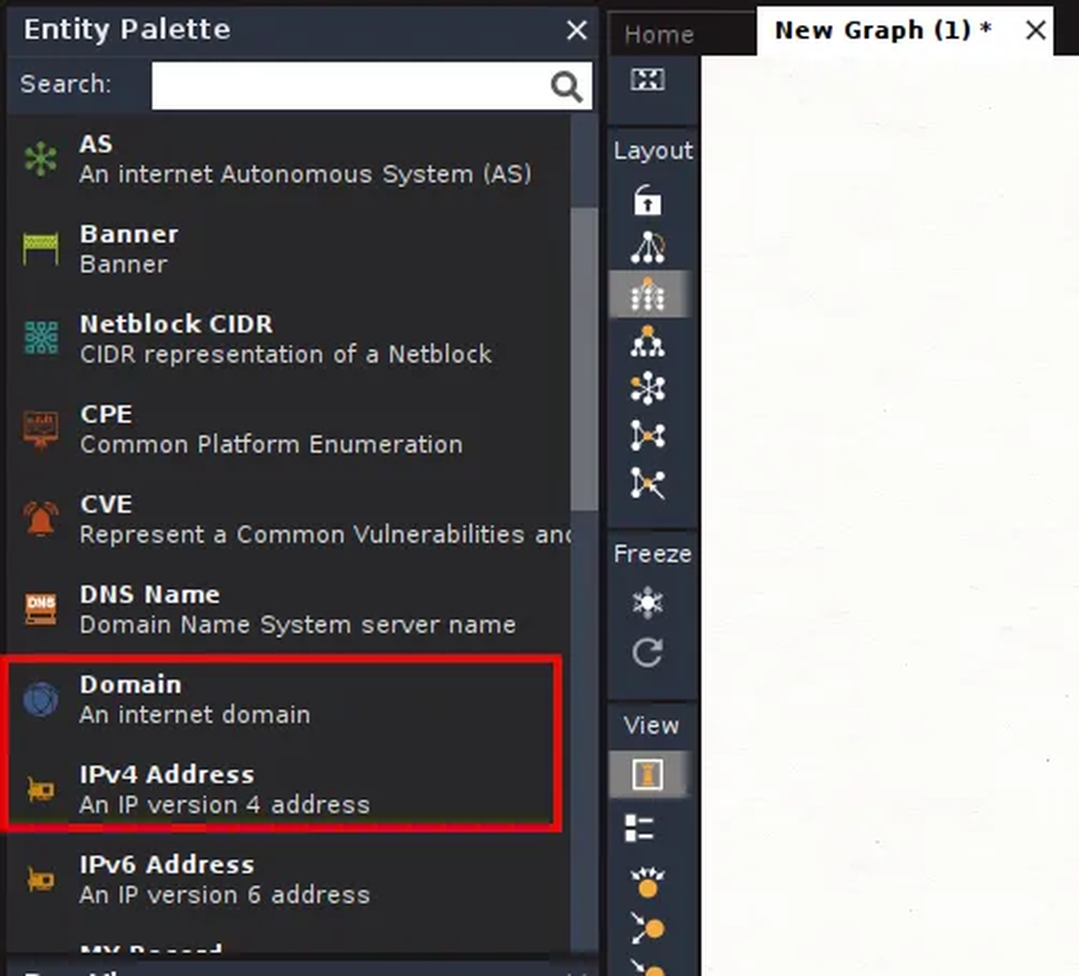
Task: Toggle the Main View icon under View
Action: pos(649,775)
